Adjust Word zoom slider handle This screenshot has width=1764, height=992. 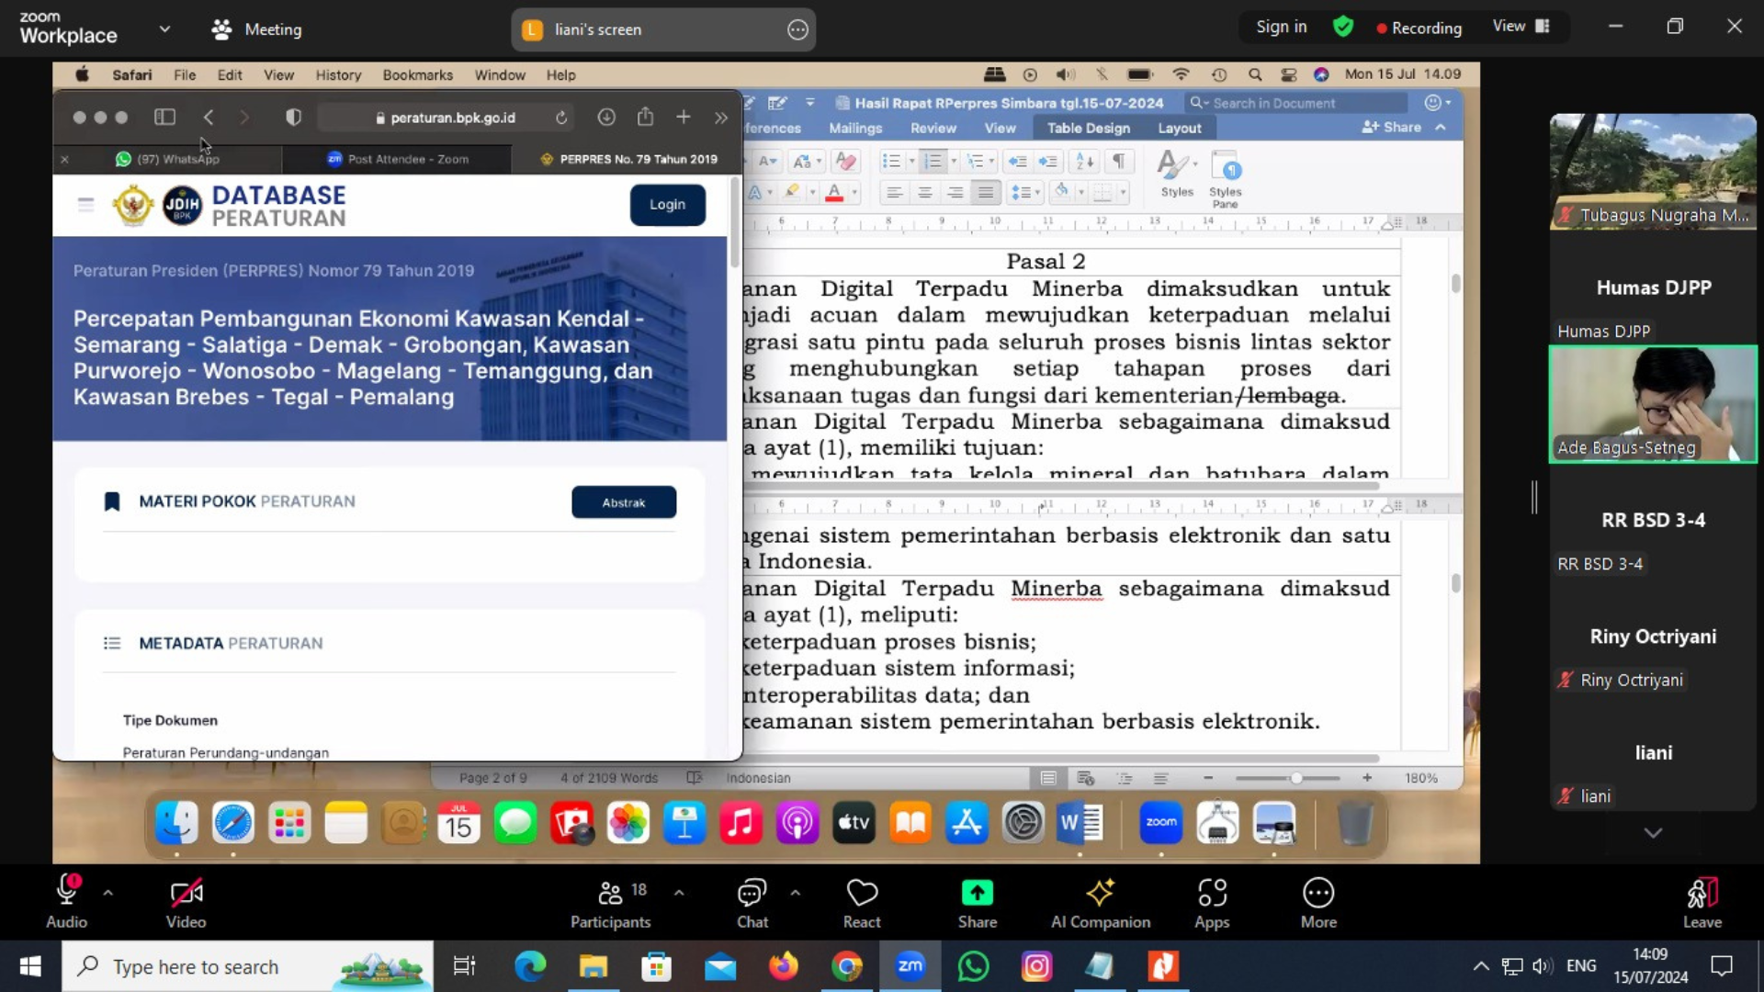pyautogui.click(x=1295, y=778)
